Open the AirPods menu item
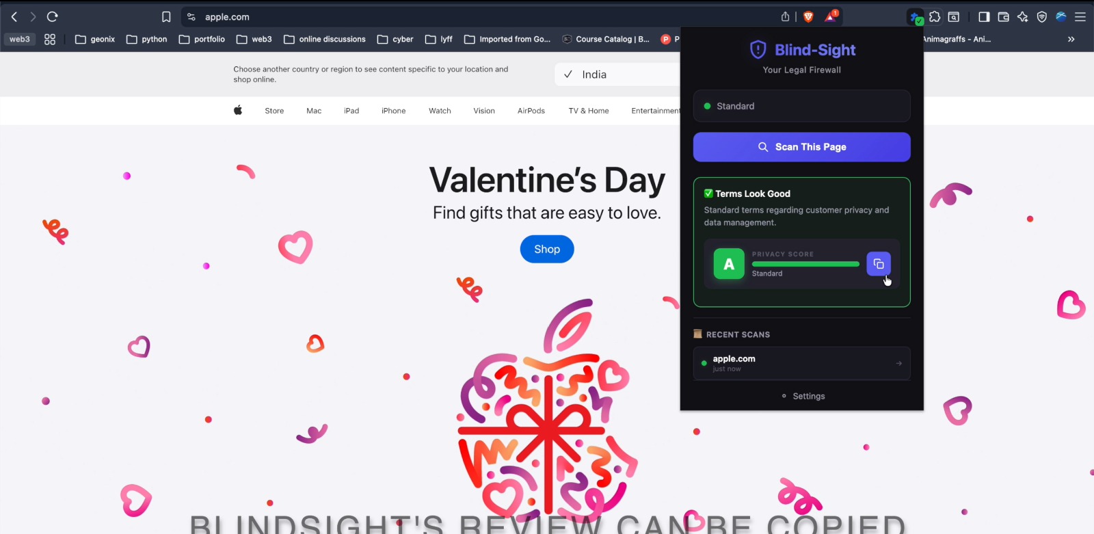 click(531, 111)
